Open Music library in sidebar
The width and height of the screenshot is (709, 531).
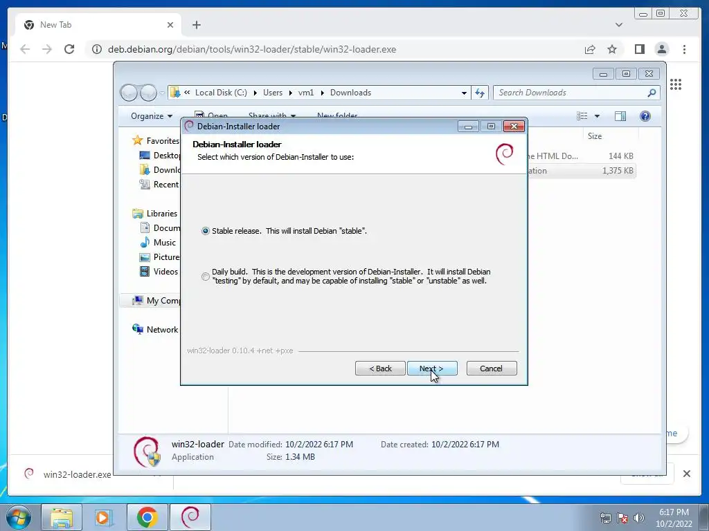[x=158, y=243]
